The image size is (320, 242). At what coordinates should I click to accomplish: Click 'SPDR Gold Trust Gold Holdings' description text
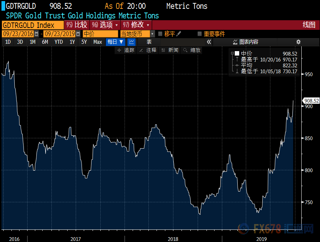(61, 15)
